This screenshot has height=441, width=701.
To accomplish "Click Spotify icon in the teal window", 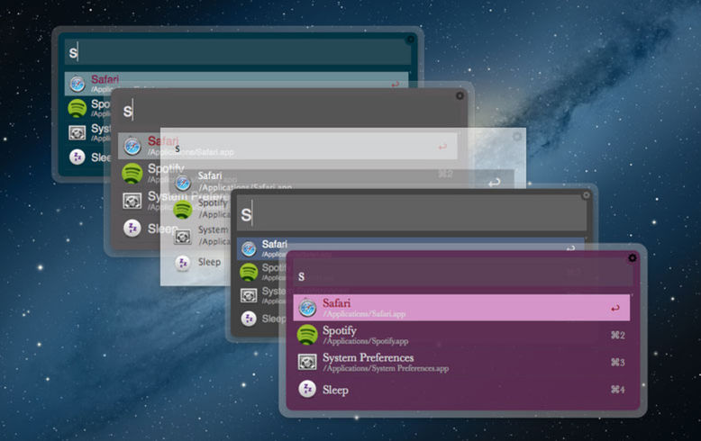I will pos(77,109).
